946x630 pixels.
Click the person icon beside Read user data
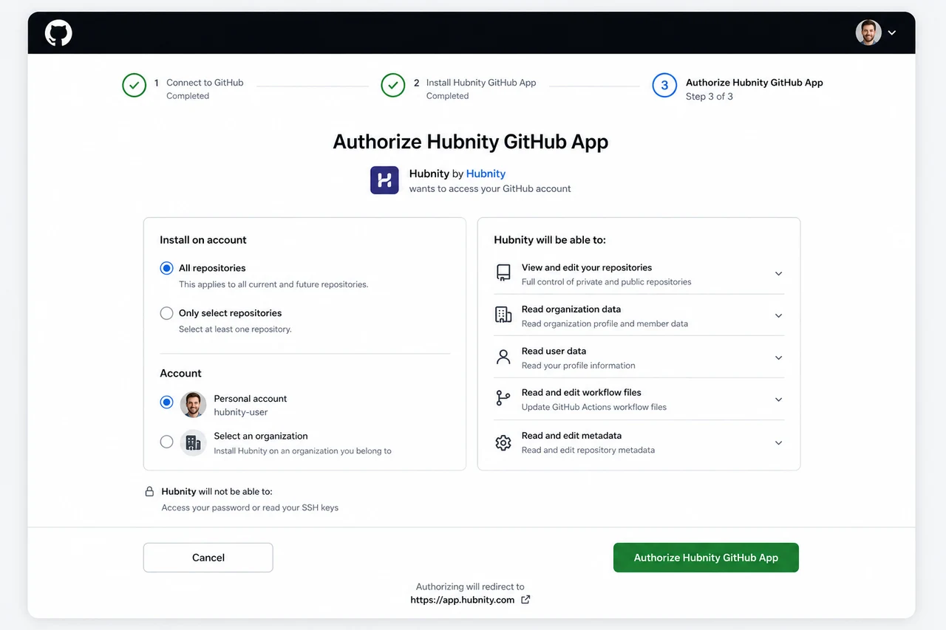coord(503,357)
